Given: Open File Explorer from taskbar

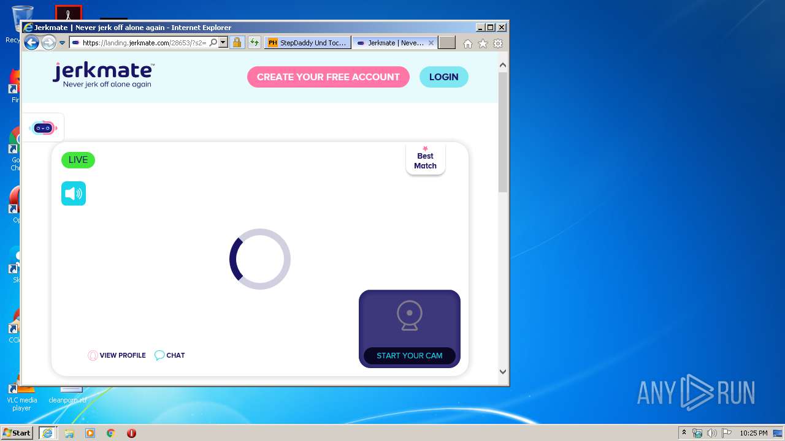Looking at the screenshot, I should point(69,433).
